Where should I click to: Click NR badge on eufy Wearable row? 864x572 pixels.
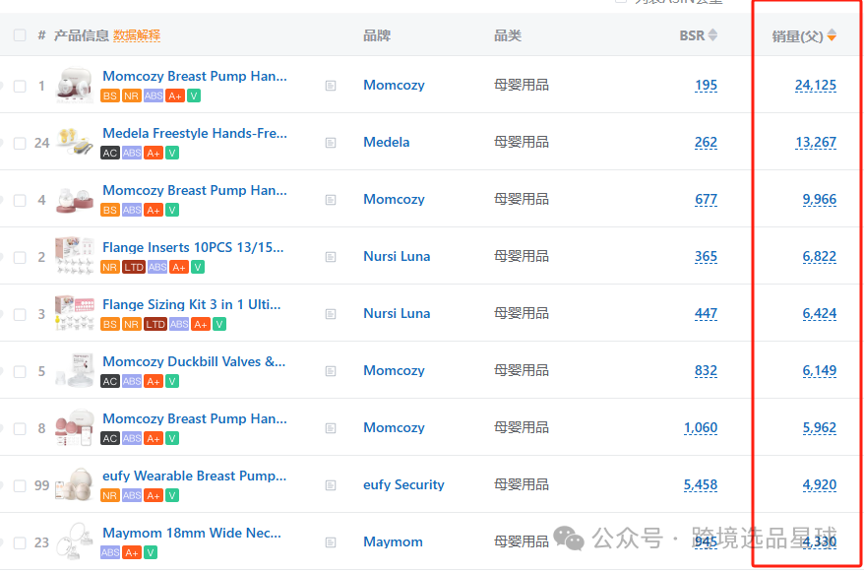[x=109, y=495]
